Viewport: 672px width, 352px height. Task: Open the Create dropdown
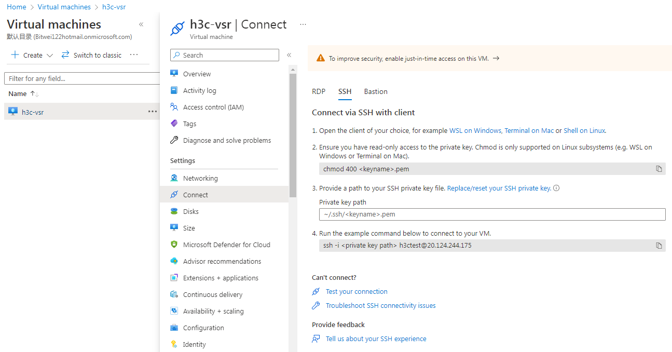[32, 55]
